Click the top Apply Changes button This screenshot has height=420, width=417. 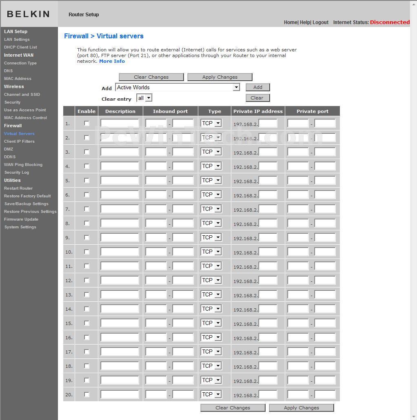220,77
